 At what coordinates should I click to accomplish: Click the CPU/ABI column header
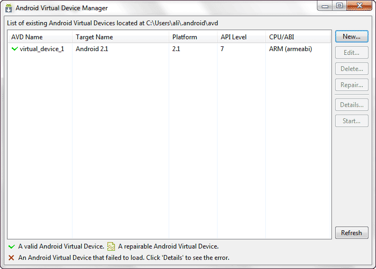(298, 37)
